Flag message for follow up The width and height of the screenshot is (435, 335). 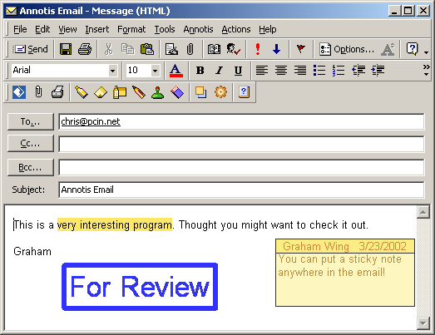tap(301, 49)
